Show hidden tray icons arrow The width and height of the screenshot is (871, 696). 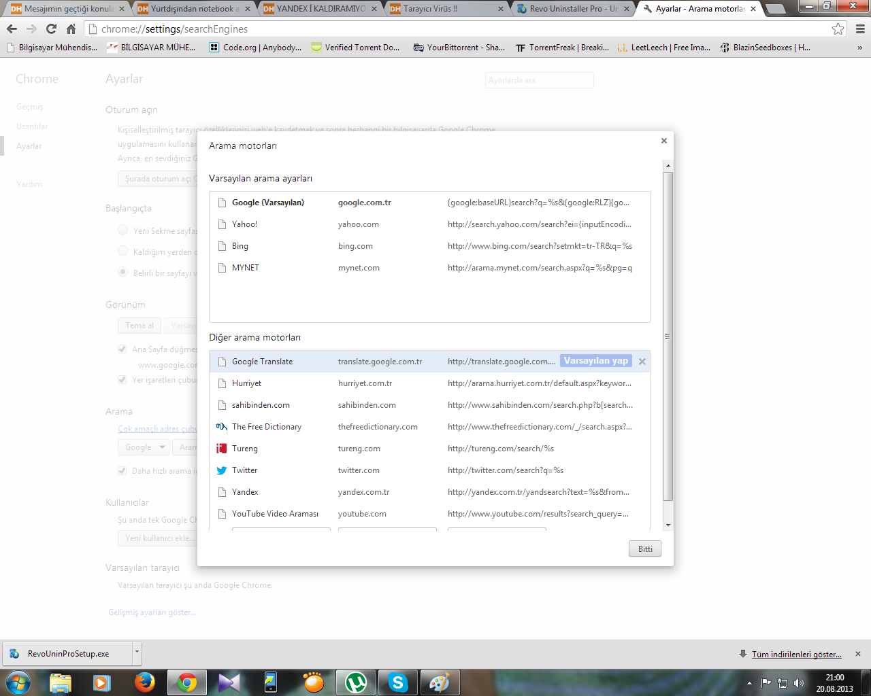tap(749, 683)
